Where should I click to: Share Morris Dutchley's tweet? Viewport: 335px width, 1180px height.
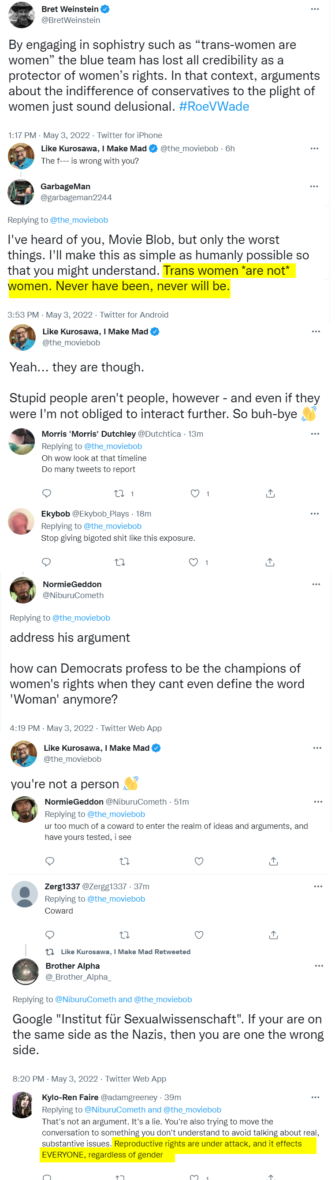(x=271, y=493)
